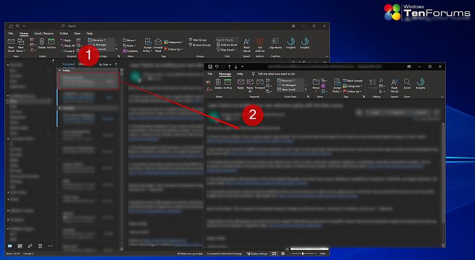475x260 pixels.
Task: Open the By Date sort dropdown
Action: [105, 65]
